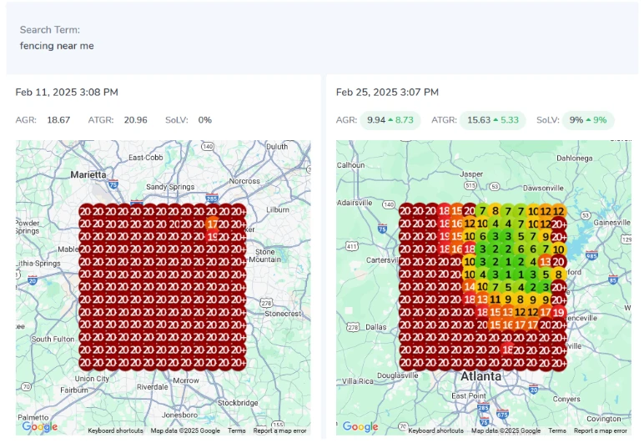Click Report a map error on right map
The width and height of the screenshot is (644, 448).
(x=601, y=431)
